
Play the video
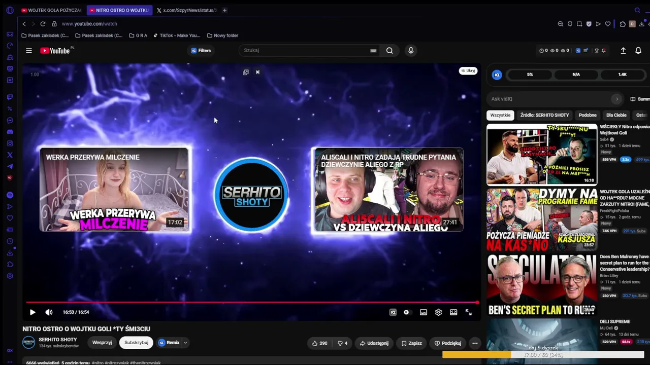(32, 312)
